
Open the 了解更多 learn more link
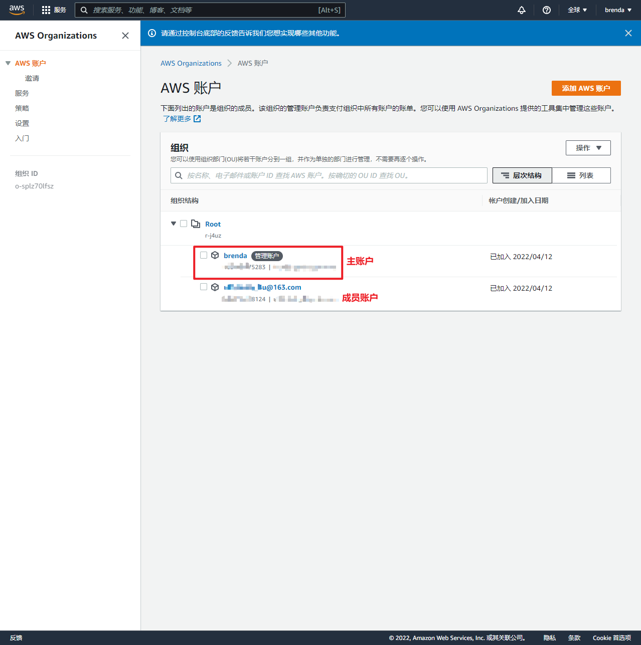point(177,119)
